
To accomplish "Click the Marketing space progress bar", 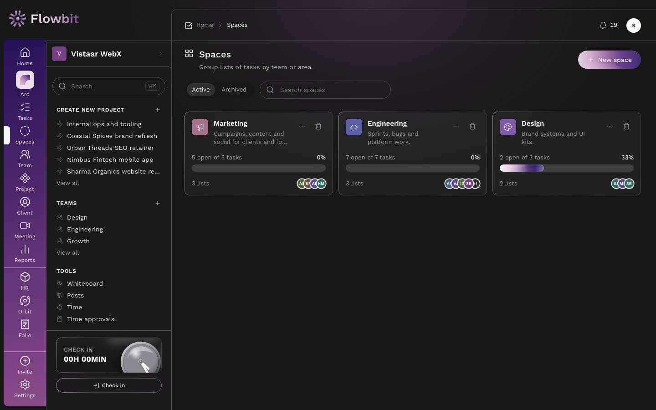I will [259, 168].
